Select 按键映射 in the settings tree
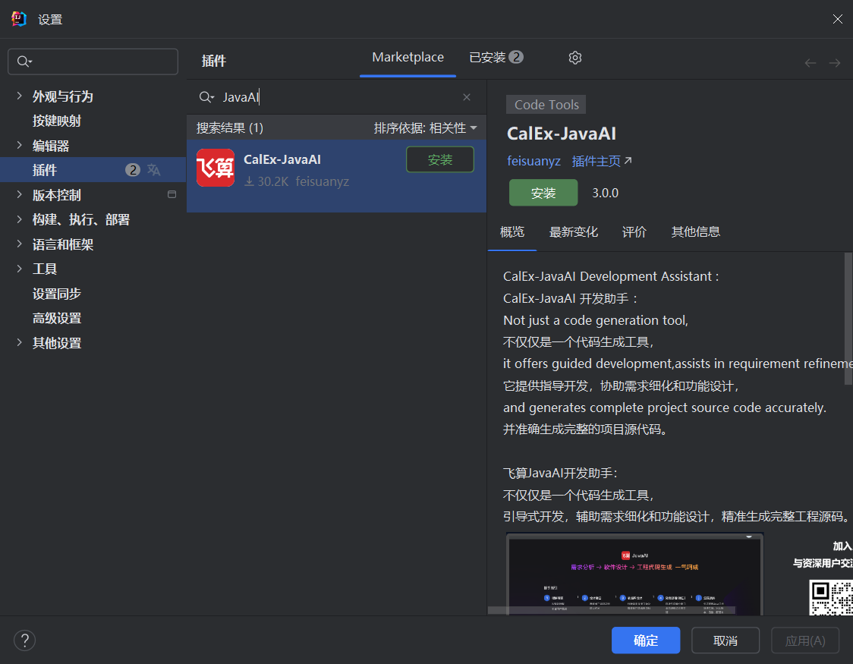 click(x=57, y=121)
